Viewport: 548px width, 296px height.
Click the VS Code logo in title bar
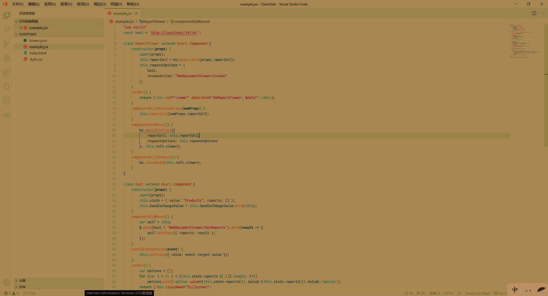(5, 4)
